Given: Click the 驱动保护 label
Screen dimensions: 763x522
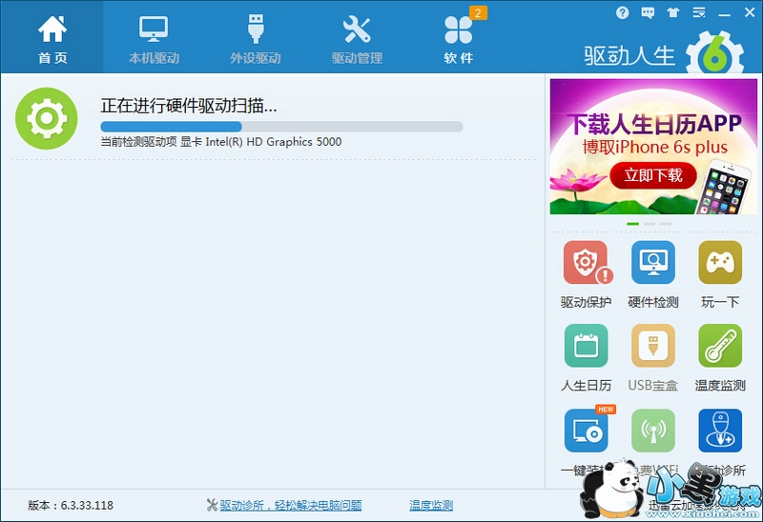Looking at the screenshot, I should (586, 302).
